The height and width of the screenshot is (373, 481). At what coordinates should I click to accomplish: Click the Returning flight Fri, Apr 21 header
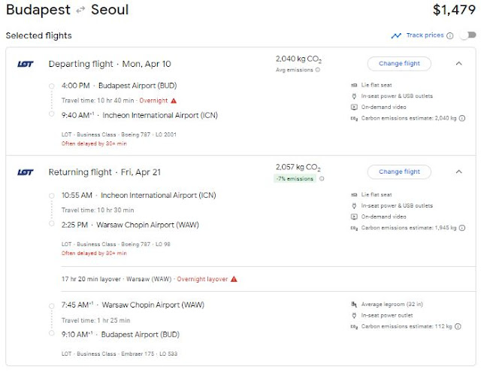click(x=104, y=172)
